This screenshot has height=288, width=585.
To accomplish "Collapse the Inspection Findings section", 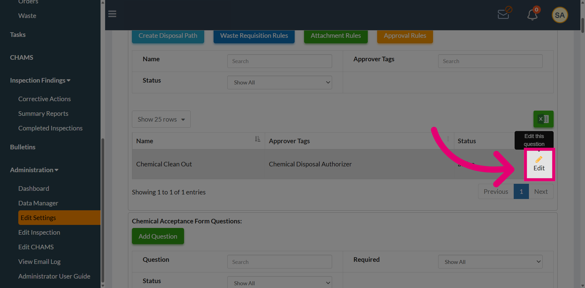I will click(40, 80).
